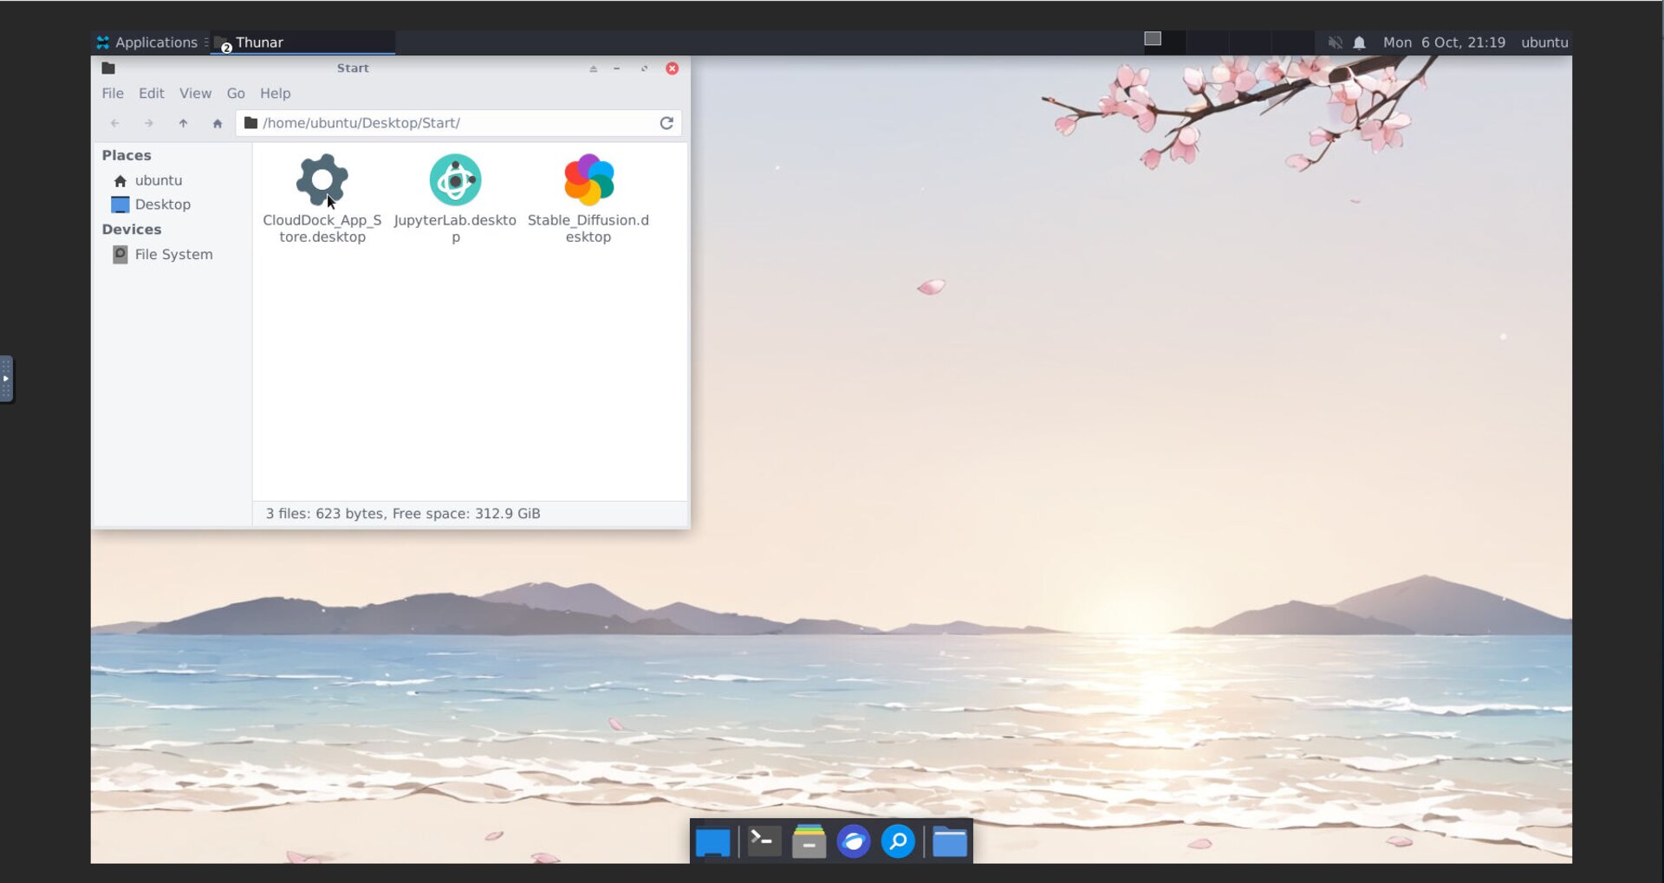
Task: Open the ubuntu user menu in panel
Action: coord(1544,42)
